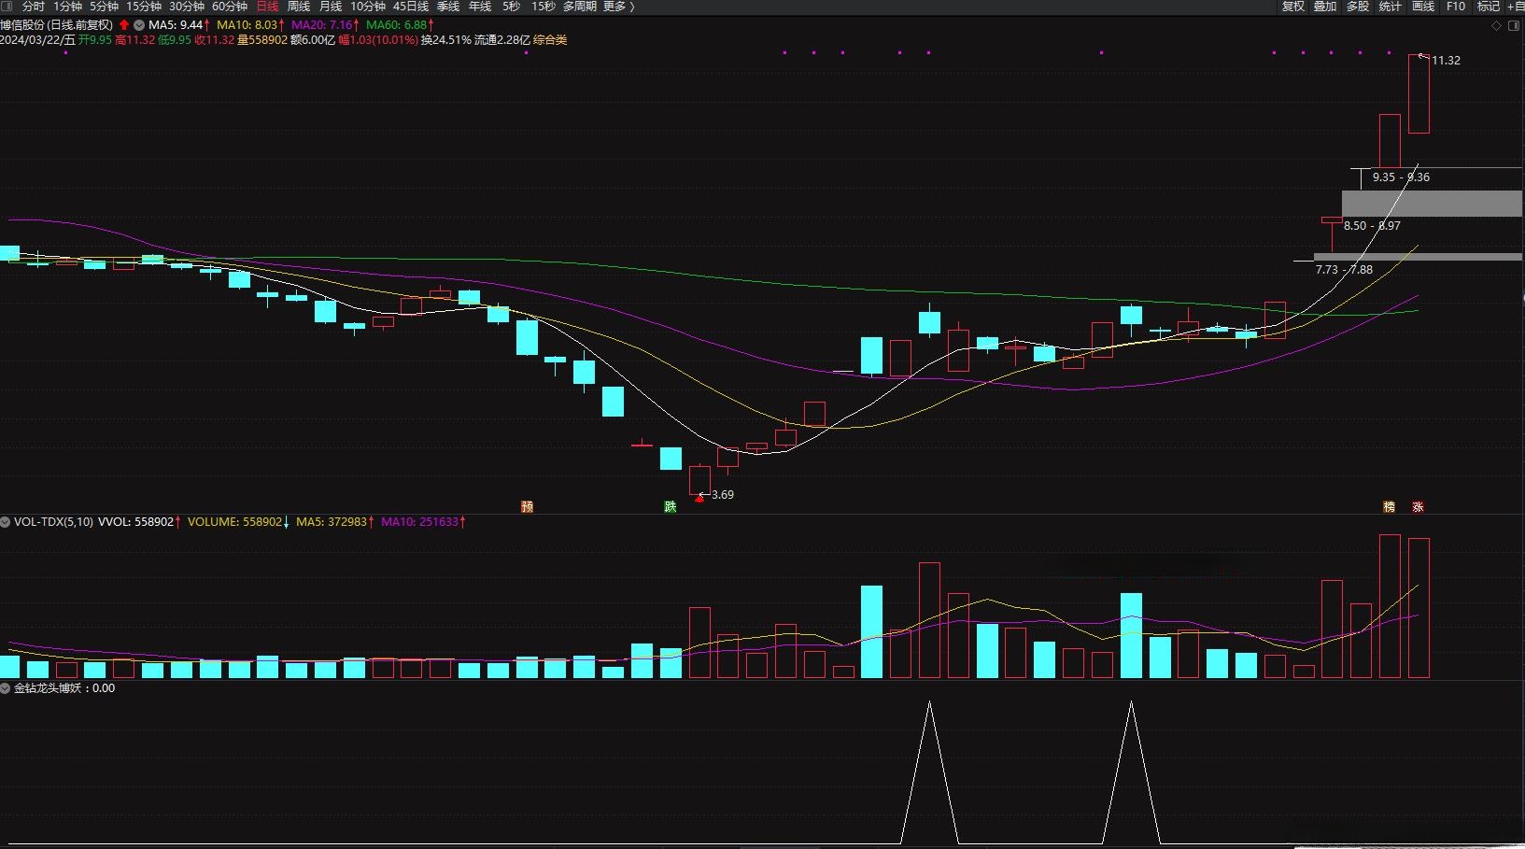
Task: Expand the VOL-TDX indicator dropdown
Action: (6, 522)
